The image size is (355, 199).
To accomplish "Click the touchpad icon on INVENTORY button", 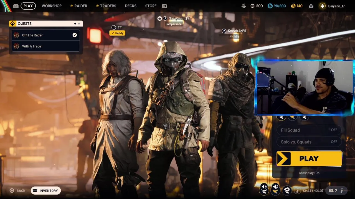I will click(35, 191).
